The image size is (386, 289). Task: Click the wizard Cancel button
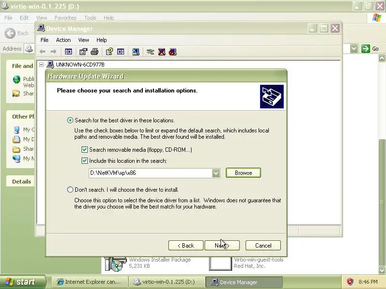pyautogui.click(x=263, y=246)
